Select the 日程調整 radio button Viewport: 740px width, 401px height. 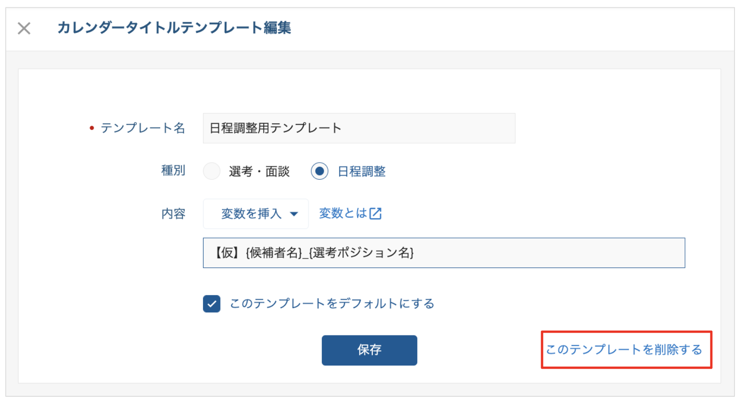pyautogui.click(x=320, y=171)
